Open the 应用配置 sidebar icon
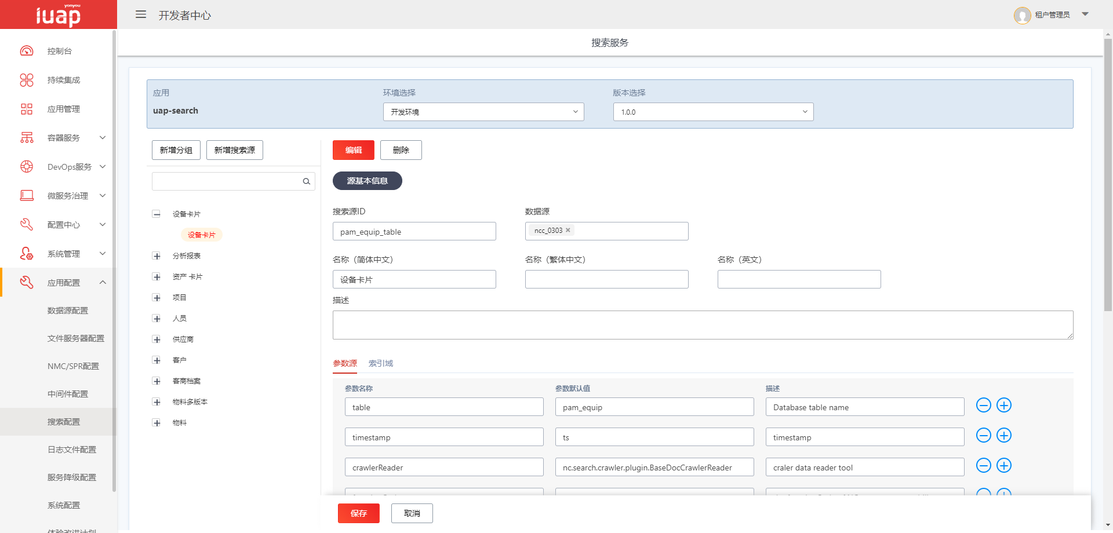 pos(27,283)
